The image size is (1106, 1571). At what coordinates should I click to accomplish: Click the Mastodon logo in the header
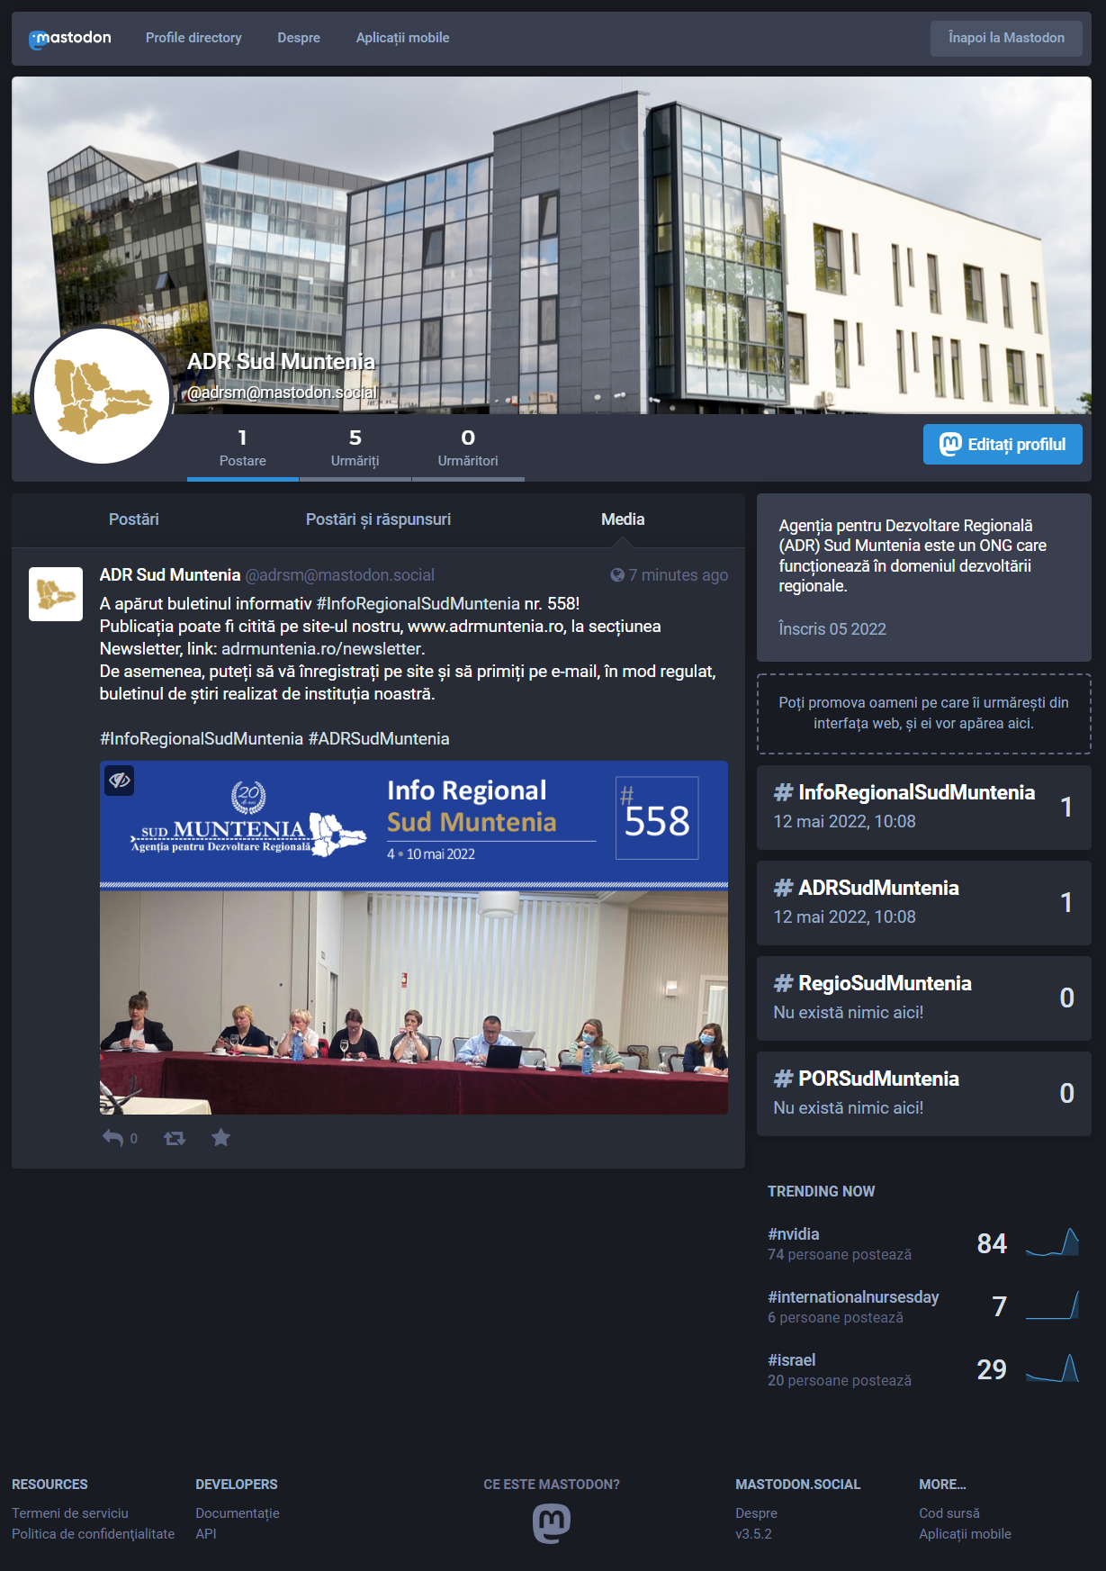click(x=70, y=38)
